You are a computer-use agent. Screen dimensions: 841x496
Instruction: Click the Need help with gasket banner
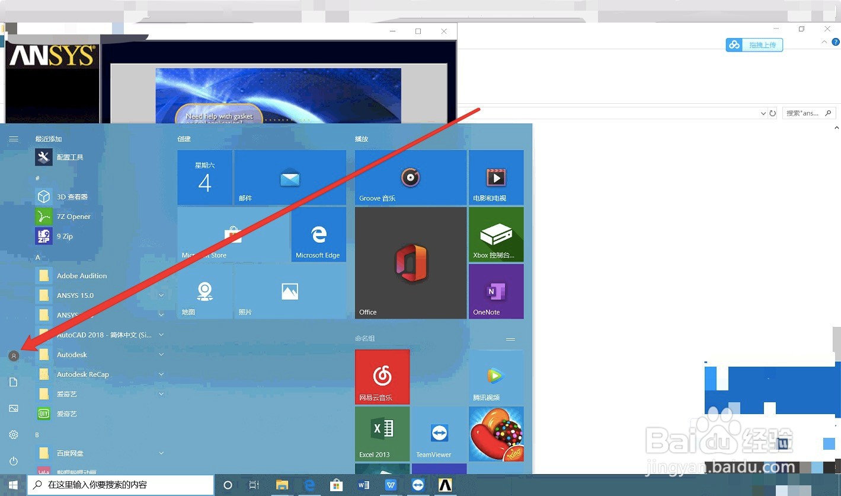tap(219, 116)
